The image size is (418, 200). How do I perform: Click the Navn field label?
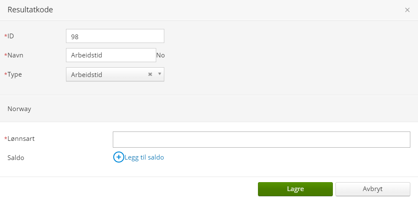(x=15, y=55)
